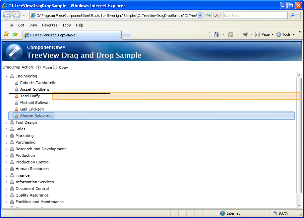Click the Refresh button in address bar
Viewport: 304px width, 218px height.
tap(208, 15)
